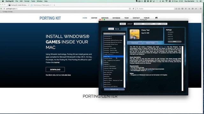Select the Server library toggle
Viewport: 204px width, 114px height.
(117, 29)
